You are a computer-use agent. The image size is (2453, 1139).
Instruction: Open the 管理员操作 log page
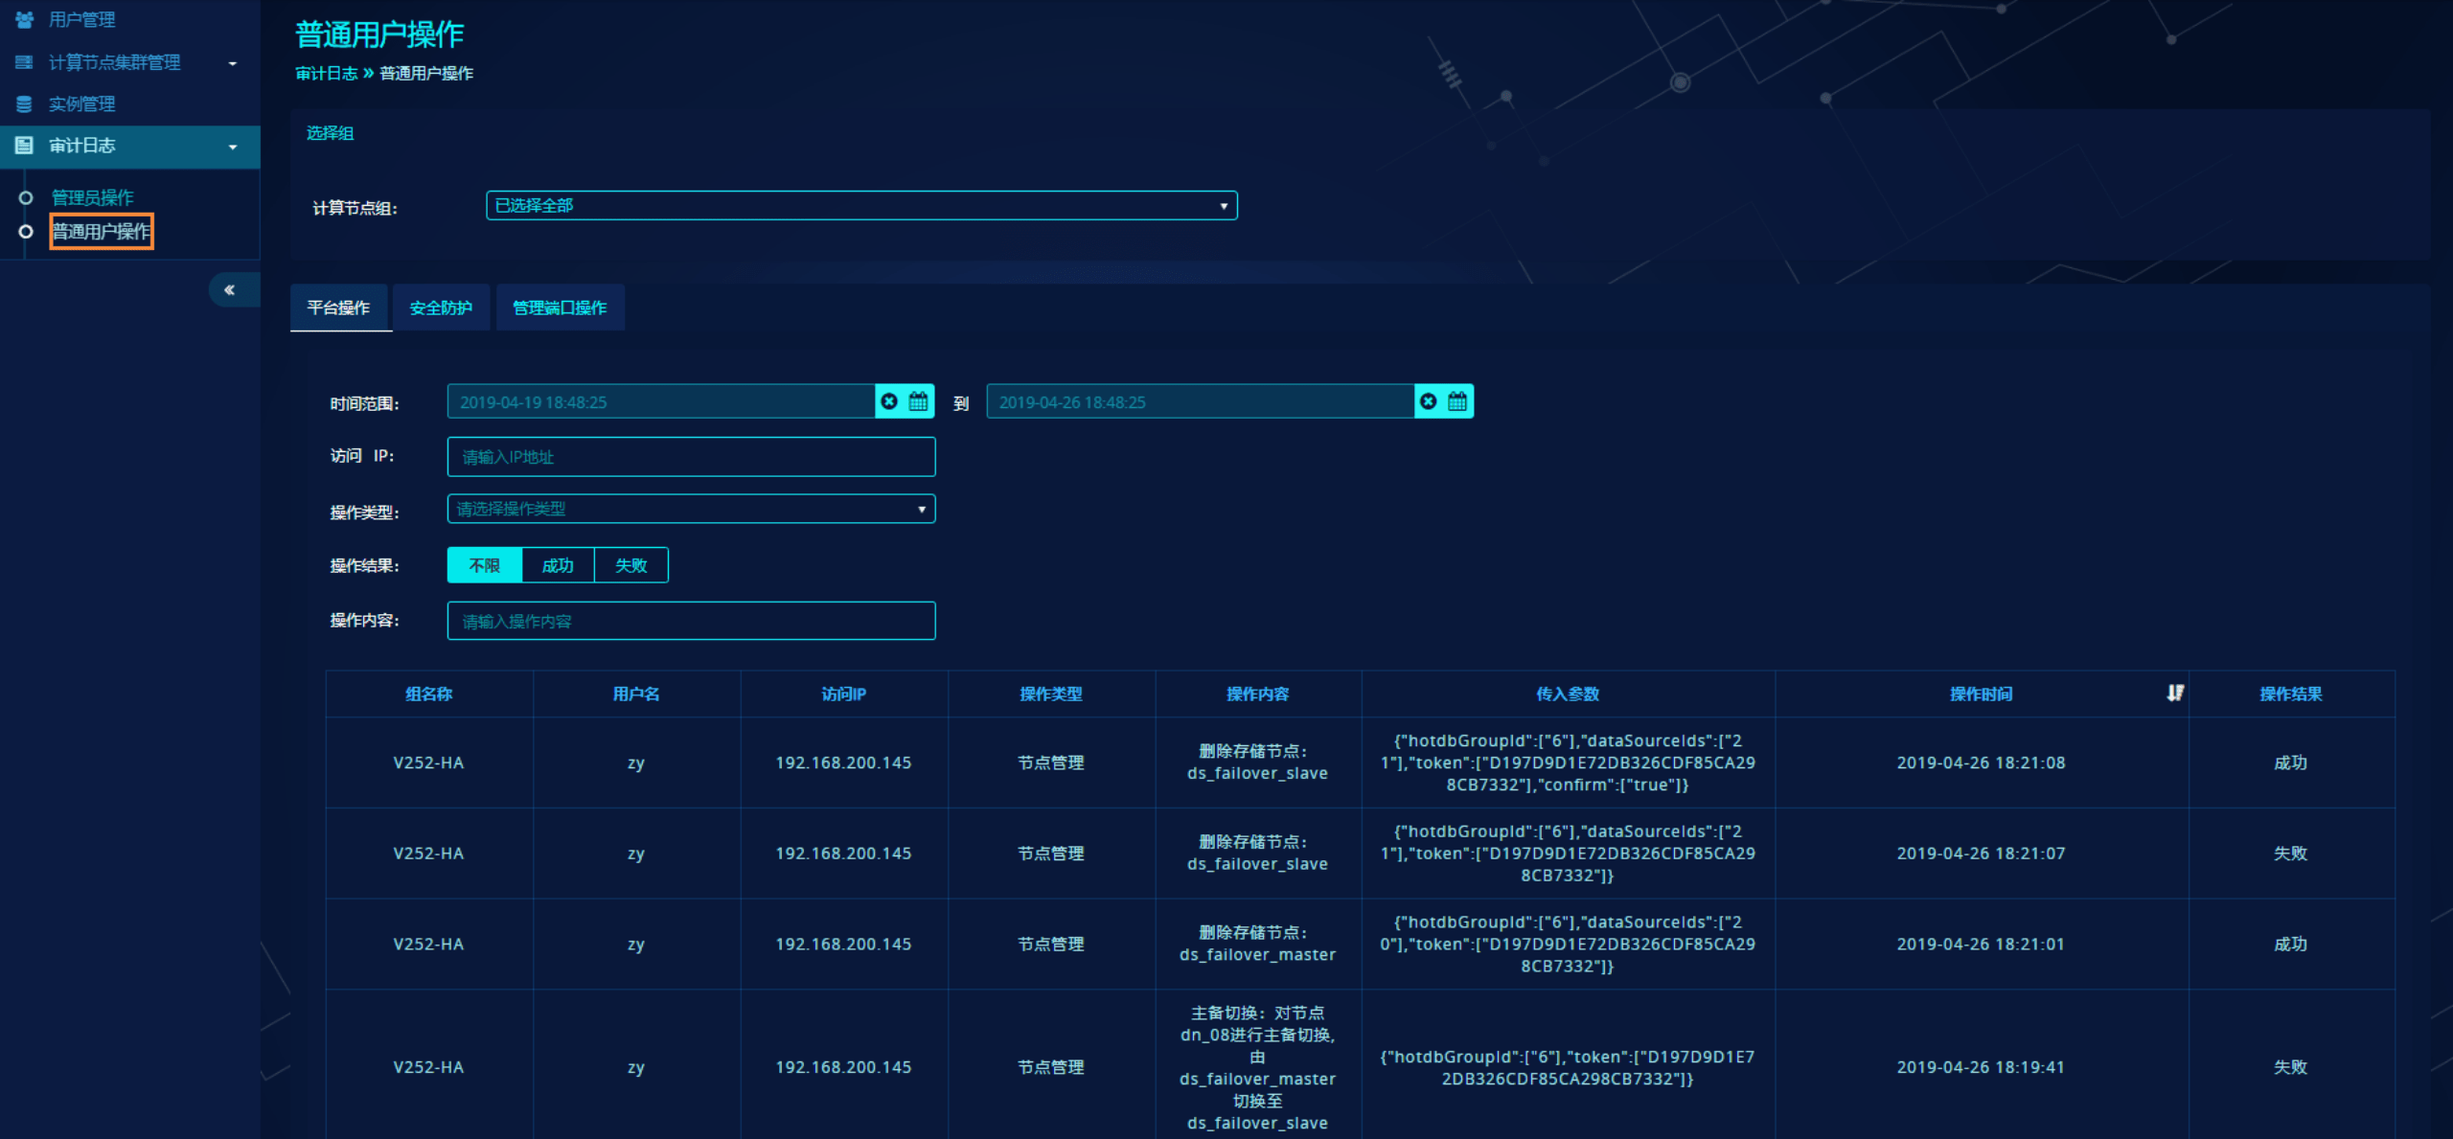(x=92, y=197)
